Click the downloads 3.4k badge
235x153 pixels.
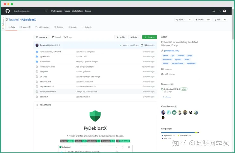pos(108,141)
